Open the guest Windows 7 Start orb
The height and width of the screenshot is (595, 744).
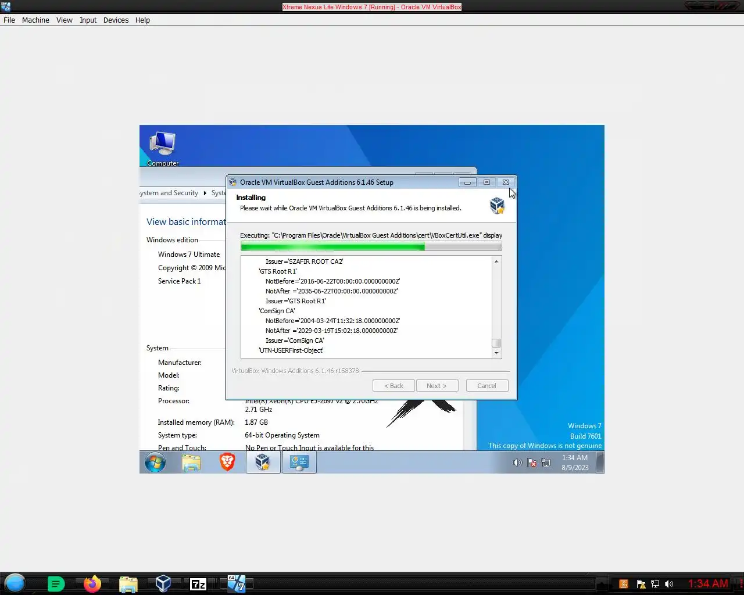(x=155, y=463)
